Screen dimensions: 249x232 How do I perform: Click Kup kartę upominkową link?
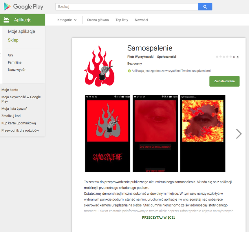click(19, 123)
